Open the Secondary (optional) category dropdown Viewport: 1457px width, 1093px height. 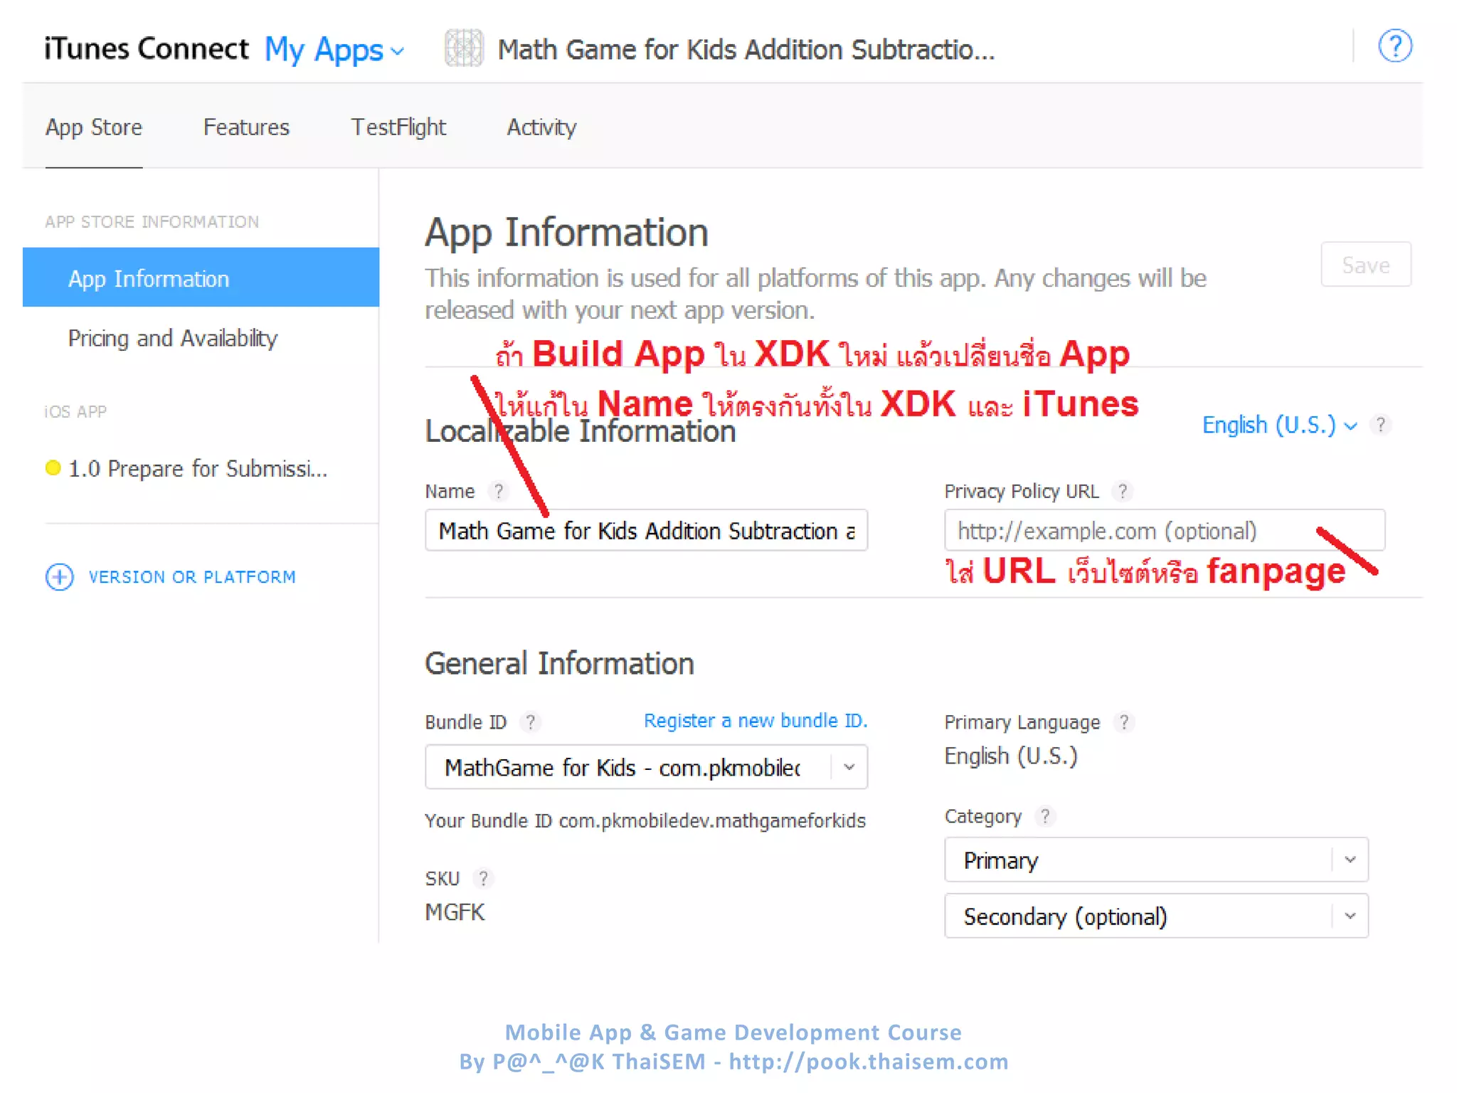(x=1156, y=917)
